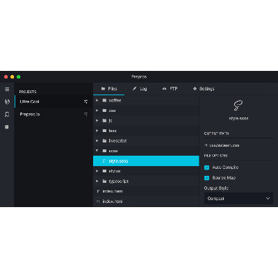278x278 pixels.
Task: Click the globe icon in left sidebar
Action: pyautogui.click(x=7, y=101)
